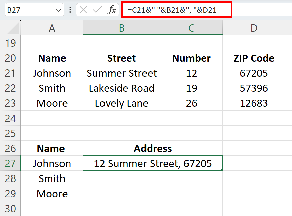Select cell with Moore in row 29
Image resolution: width=292 pixels, height=216 pixels.
[52, 193]
